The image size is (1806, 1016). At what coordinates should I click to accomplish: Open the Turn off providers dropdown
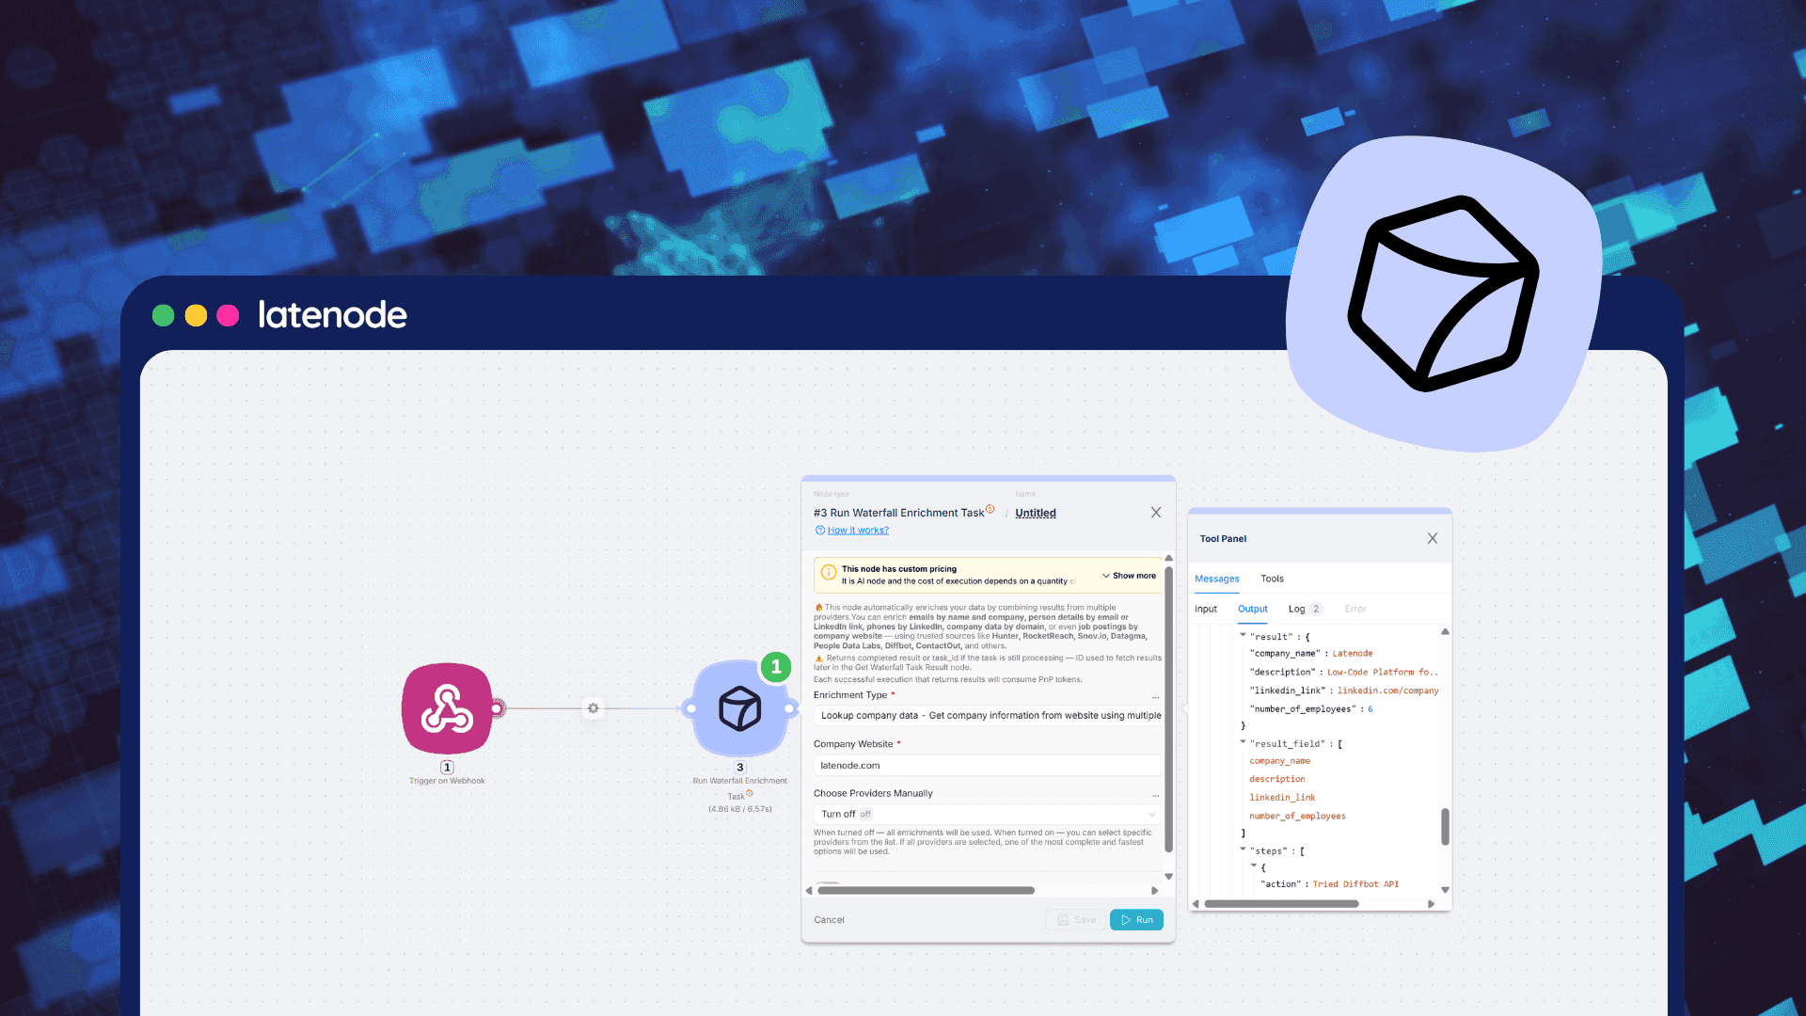point(986,814)
